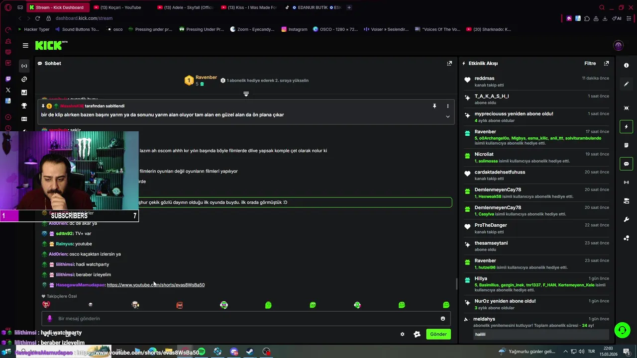Click cardaktadehsetfuhuss follow entry
637x358 pixels.
[x=536, y=175]
